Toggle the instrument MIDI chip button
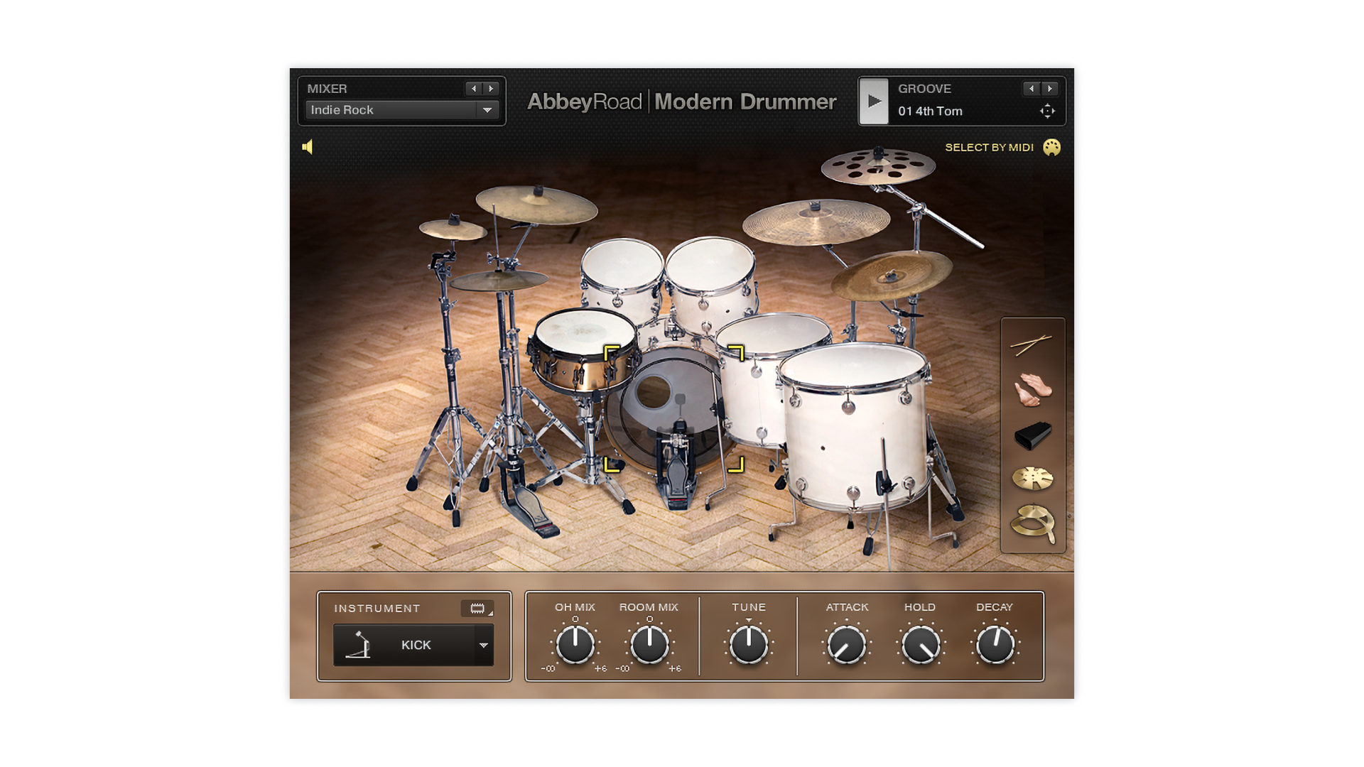1364x767 pixels. (x=477, y=609)
